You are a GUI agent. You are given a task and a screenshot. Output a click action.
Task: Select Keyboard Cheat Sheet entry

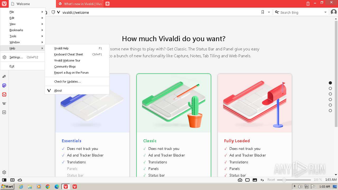pyautogui.click(x=77, y=54)
